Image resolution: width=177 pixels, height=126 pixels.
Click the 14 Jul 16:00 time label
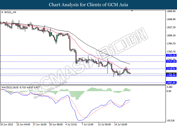pyautogui.click(x=121, y=124)
